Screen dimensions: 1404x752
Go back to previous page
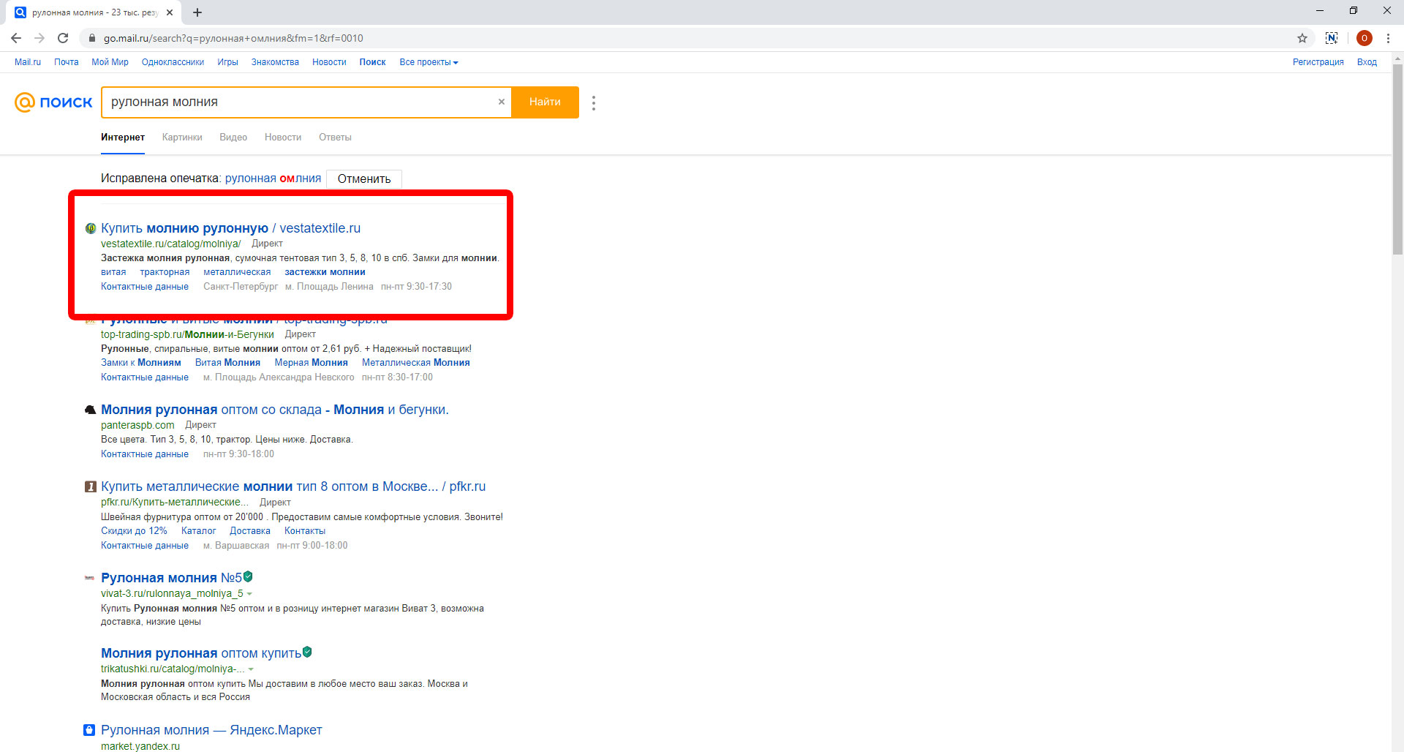point(16,38)
